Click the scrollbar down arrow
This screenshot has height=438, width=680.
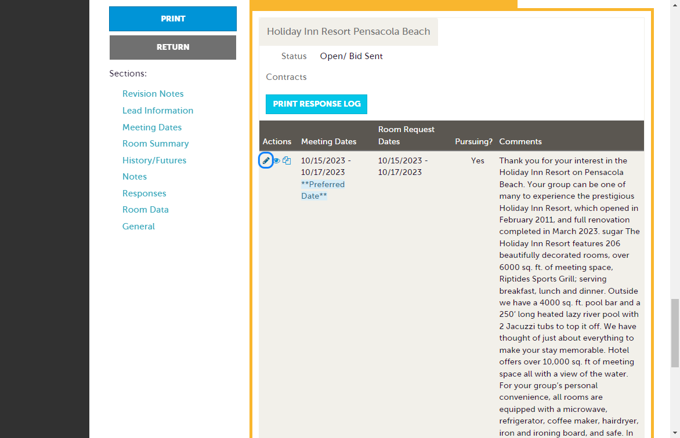point(675,433)
